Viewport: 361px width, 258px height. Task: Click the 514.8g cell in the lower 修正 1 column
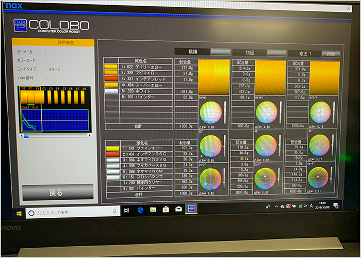point(296,180)
